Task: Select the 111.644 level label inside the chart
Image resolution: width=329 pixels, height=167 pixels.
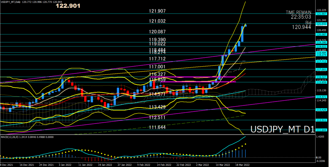Action: (x=157, y=127)
